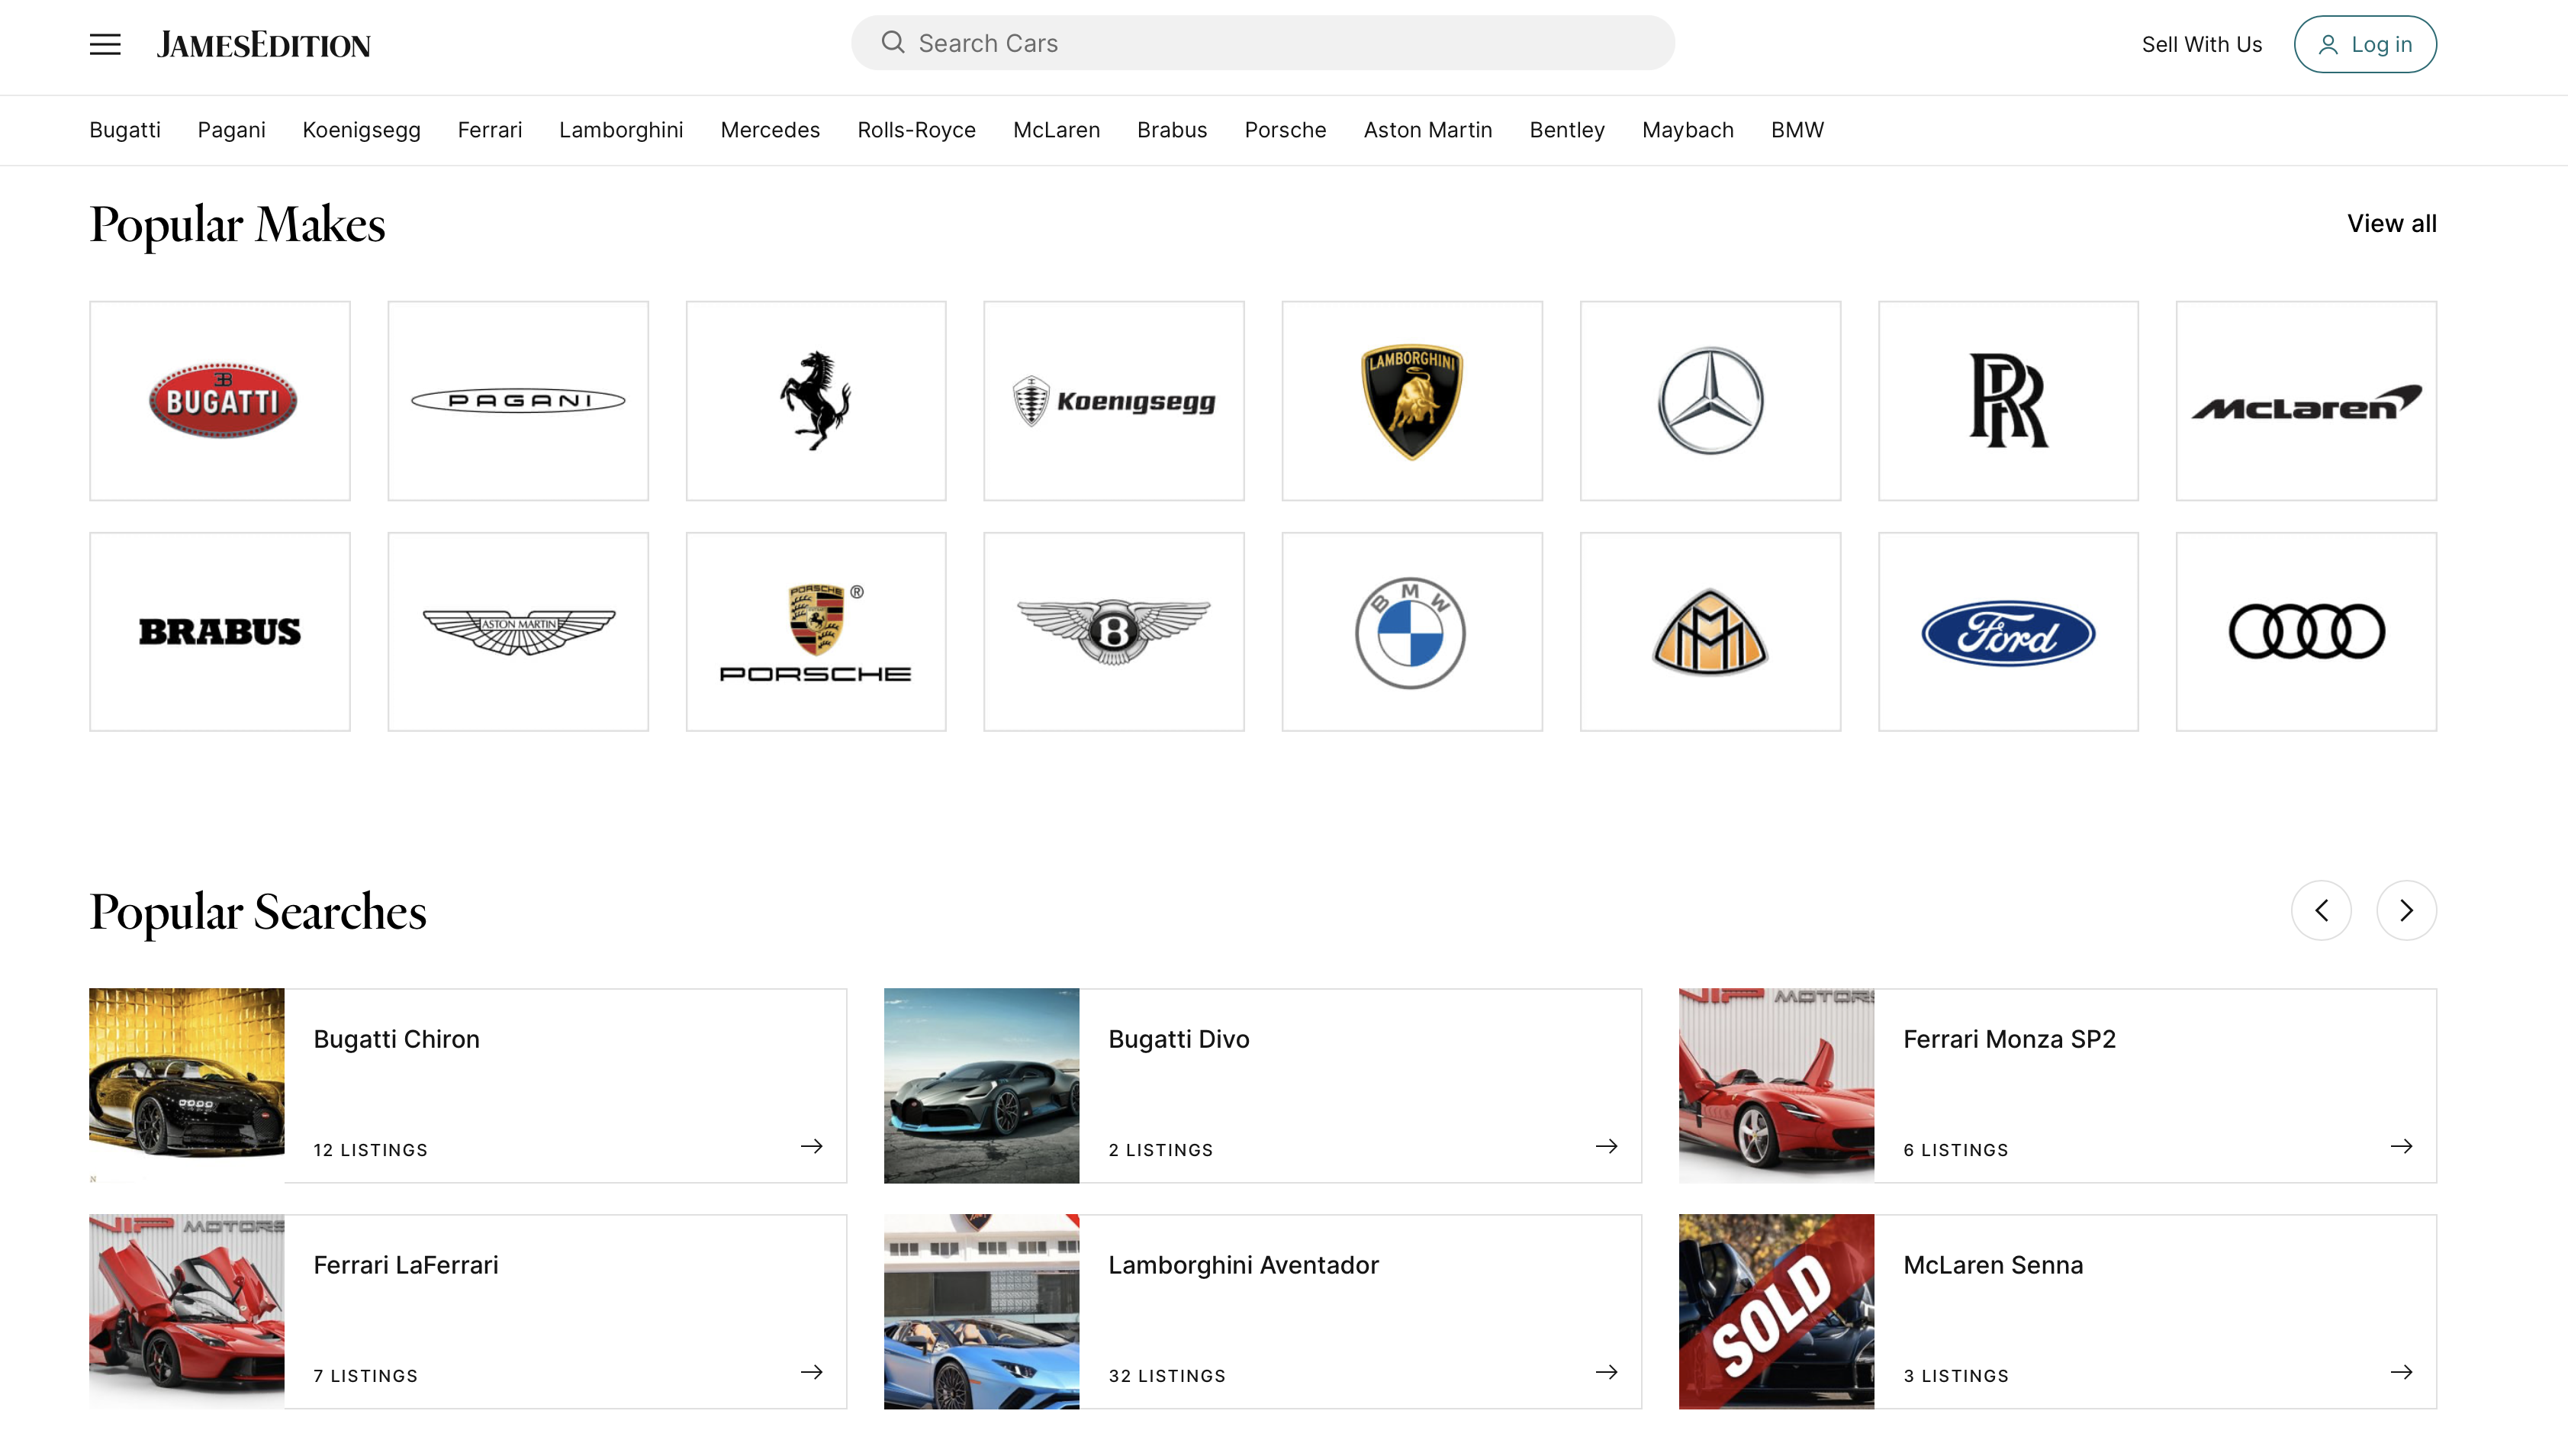Image resolution: width=2568 pixels, height=1456 pixels.
Task: Go to Brabus in the nav bar
Action: pos(1173,130)
